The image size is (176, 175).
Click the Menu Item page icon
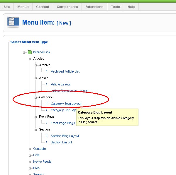coord(13,22)
